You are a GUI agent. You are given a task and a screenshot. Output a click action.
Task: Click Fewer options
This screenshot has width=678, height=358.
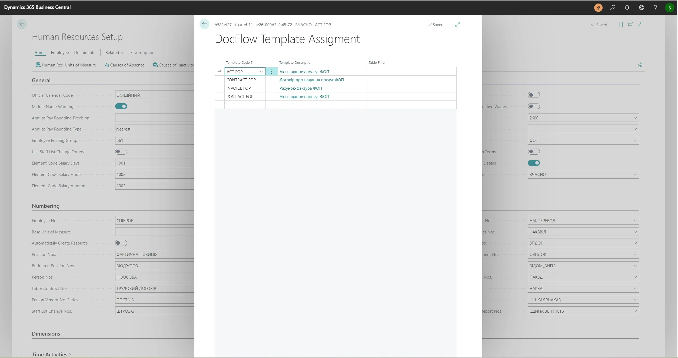pos(143,53)
